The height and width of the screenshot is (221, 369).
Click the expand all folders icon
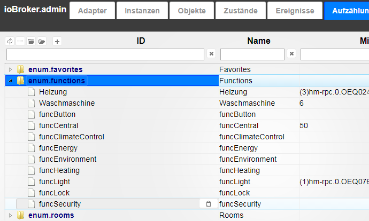tap(42, 41)
